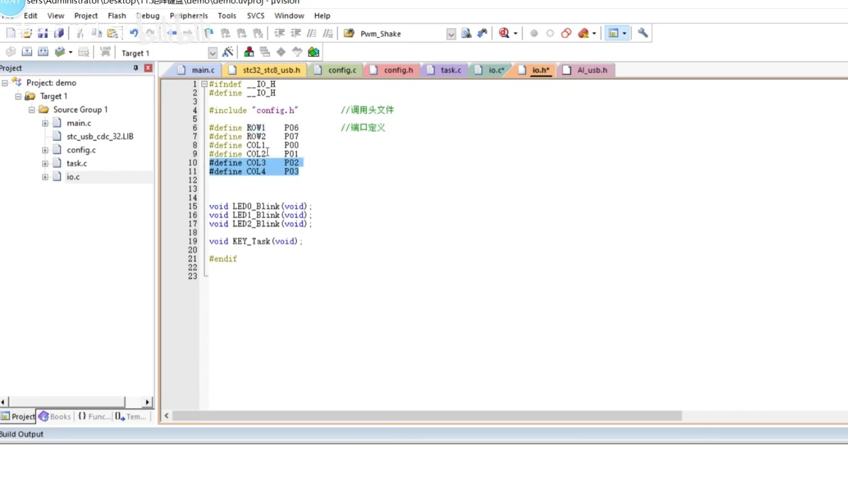The image size is (848, 480).
Task: Start the debug session with magnifier icon
Action: (504, 34)
